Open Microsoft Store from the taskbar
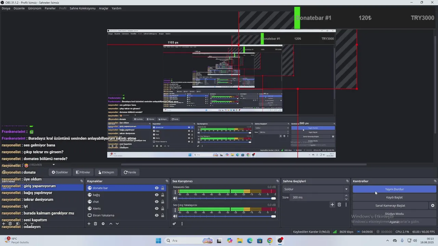Screen dimensions: 438x246 tap(260, 241)
